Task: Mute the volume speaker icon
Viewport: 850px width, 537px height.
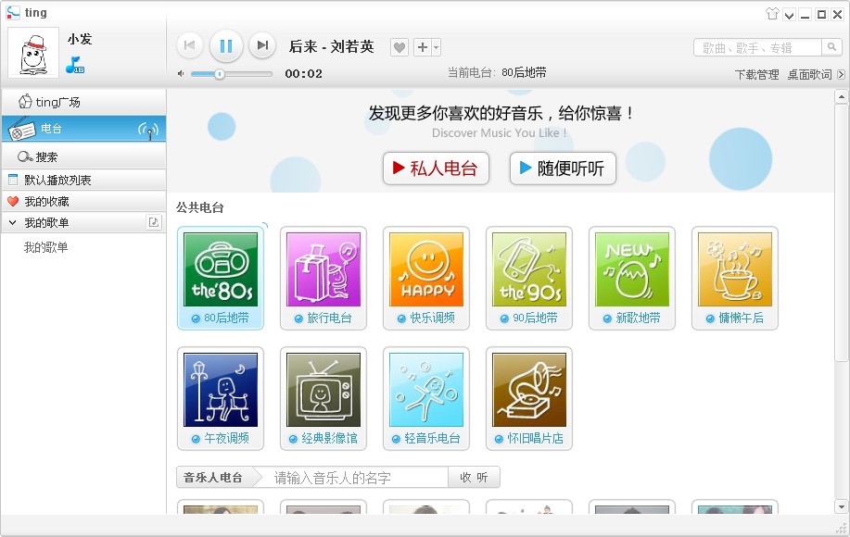Action: 181,74
